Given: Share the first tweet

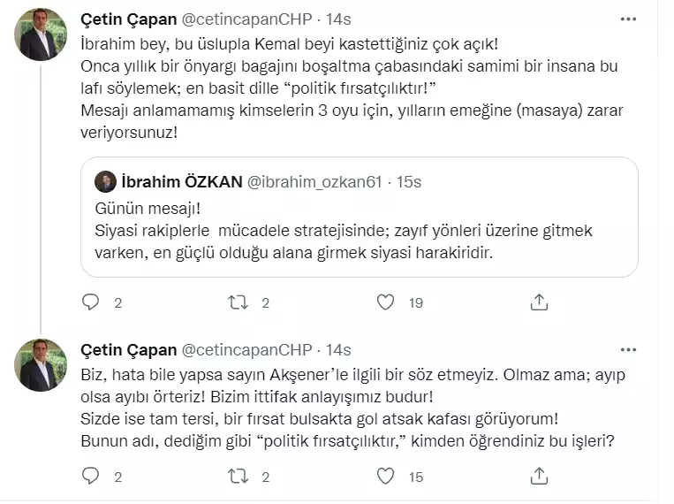Looking at the screenshot, I should click(x=539, y=303).
